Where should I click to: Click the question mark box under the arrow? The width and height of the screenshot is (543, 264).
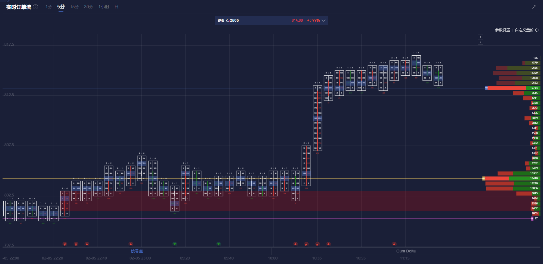click(480, 42)
